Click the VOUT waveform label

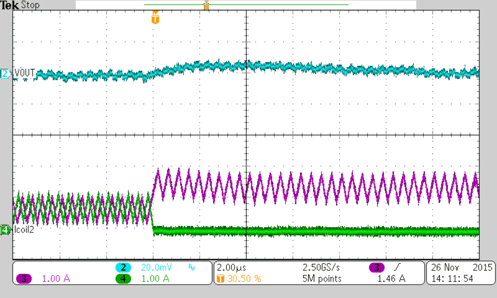coord(25,73)
